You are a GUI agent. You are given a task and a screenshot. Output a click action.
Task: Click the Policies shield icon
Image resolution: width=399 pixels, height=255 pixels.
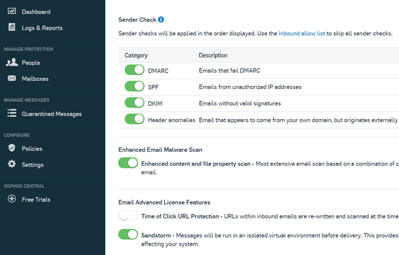(x=11, y=149)
